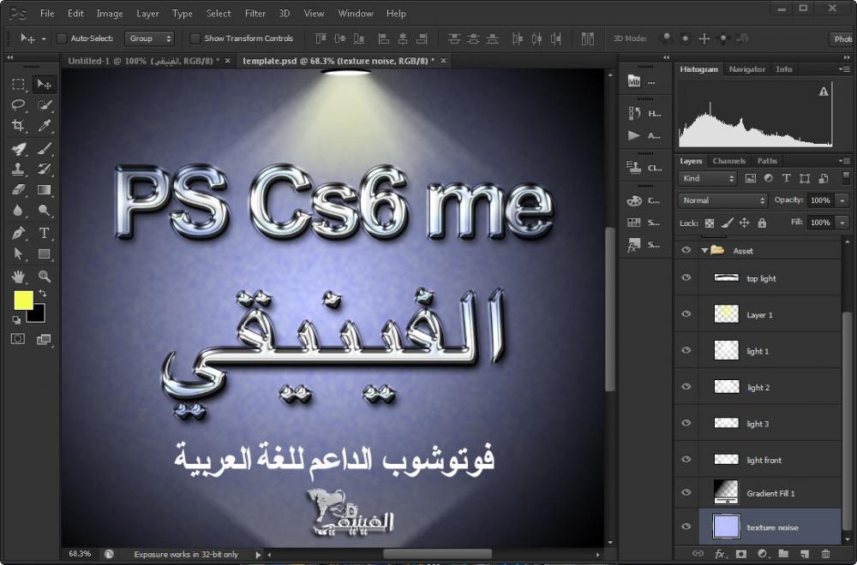This screenshot has width=857, height=565.
Task: Hide the Layer 1 layer
Action: coord(686,314)
